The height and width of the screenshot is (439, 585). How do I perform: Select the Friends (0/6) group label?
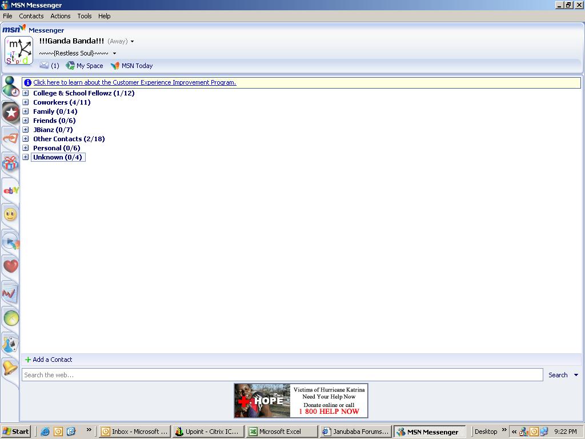tap(54, 121)
